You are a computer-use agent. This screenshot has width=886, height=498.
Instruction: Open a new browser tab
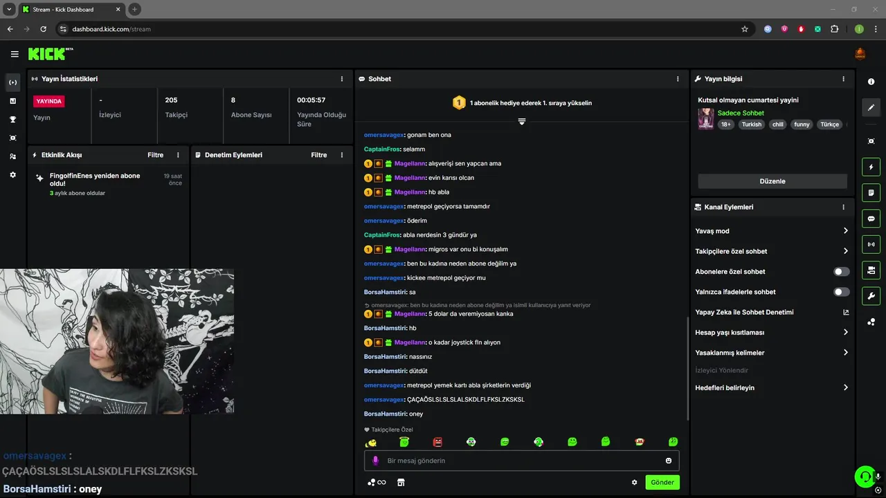[x=134, y=9]
